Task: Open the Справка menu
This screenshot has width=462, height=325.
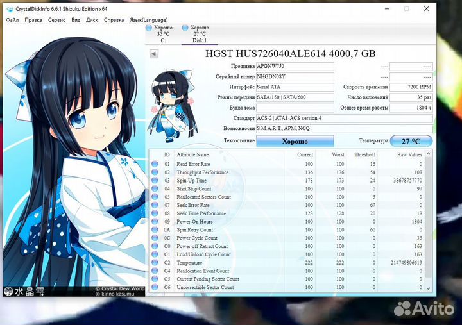Action: click(114, 20)
